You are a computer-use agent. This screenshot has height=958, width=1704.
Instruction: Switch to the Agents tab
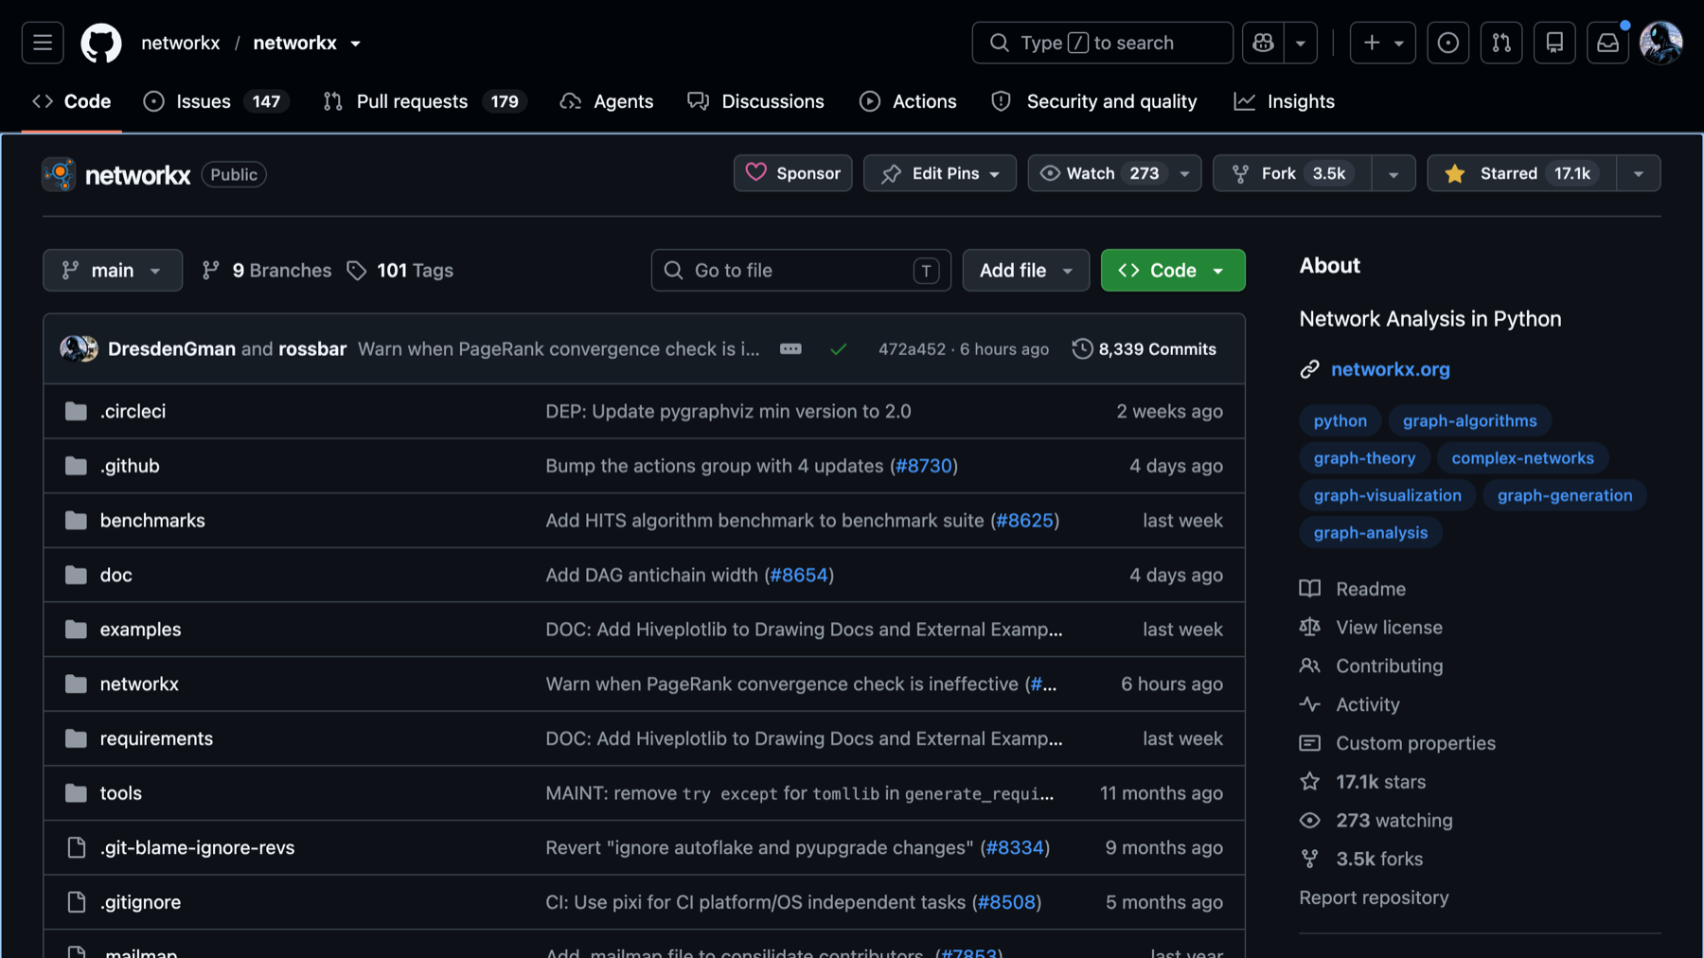click(x=607, y=101)
